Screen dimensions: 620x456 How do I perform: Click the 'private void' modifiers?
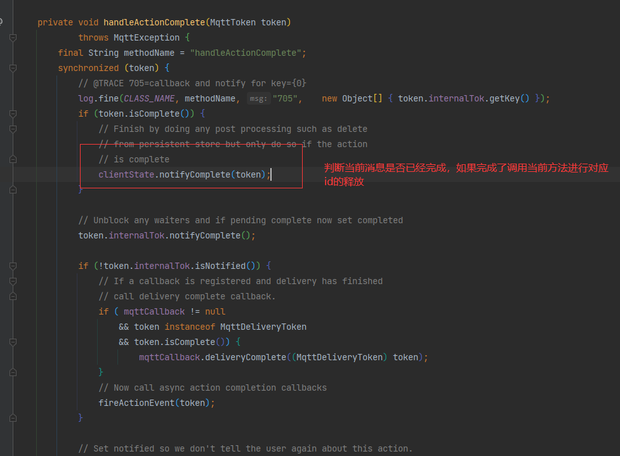tap(68, 23)
